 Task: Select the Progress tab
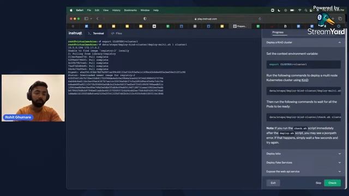[278, 33]
